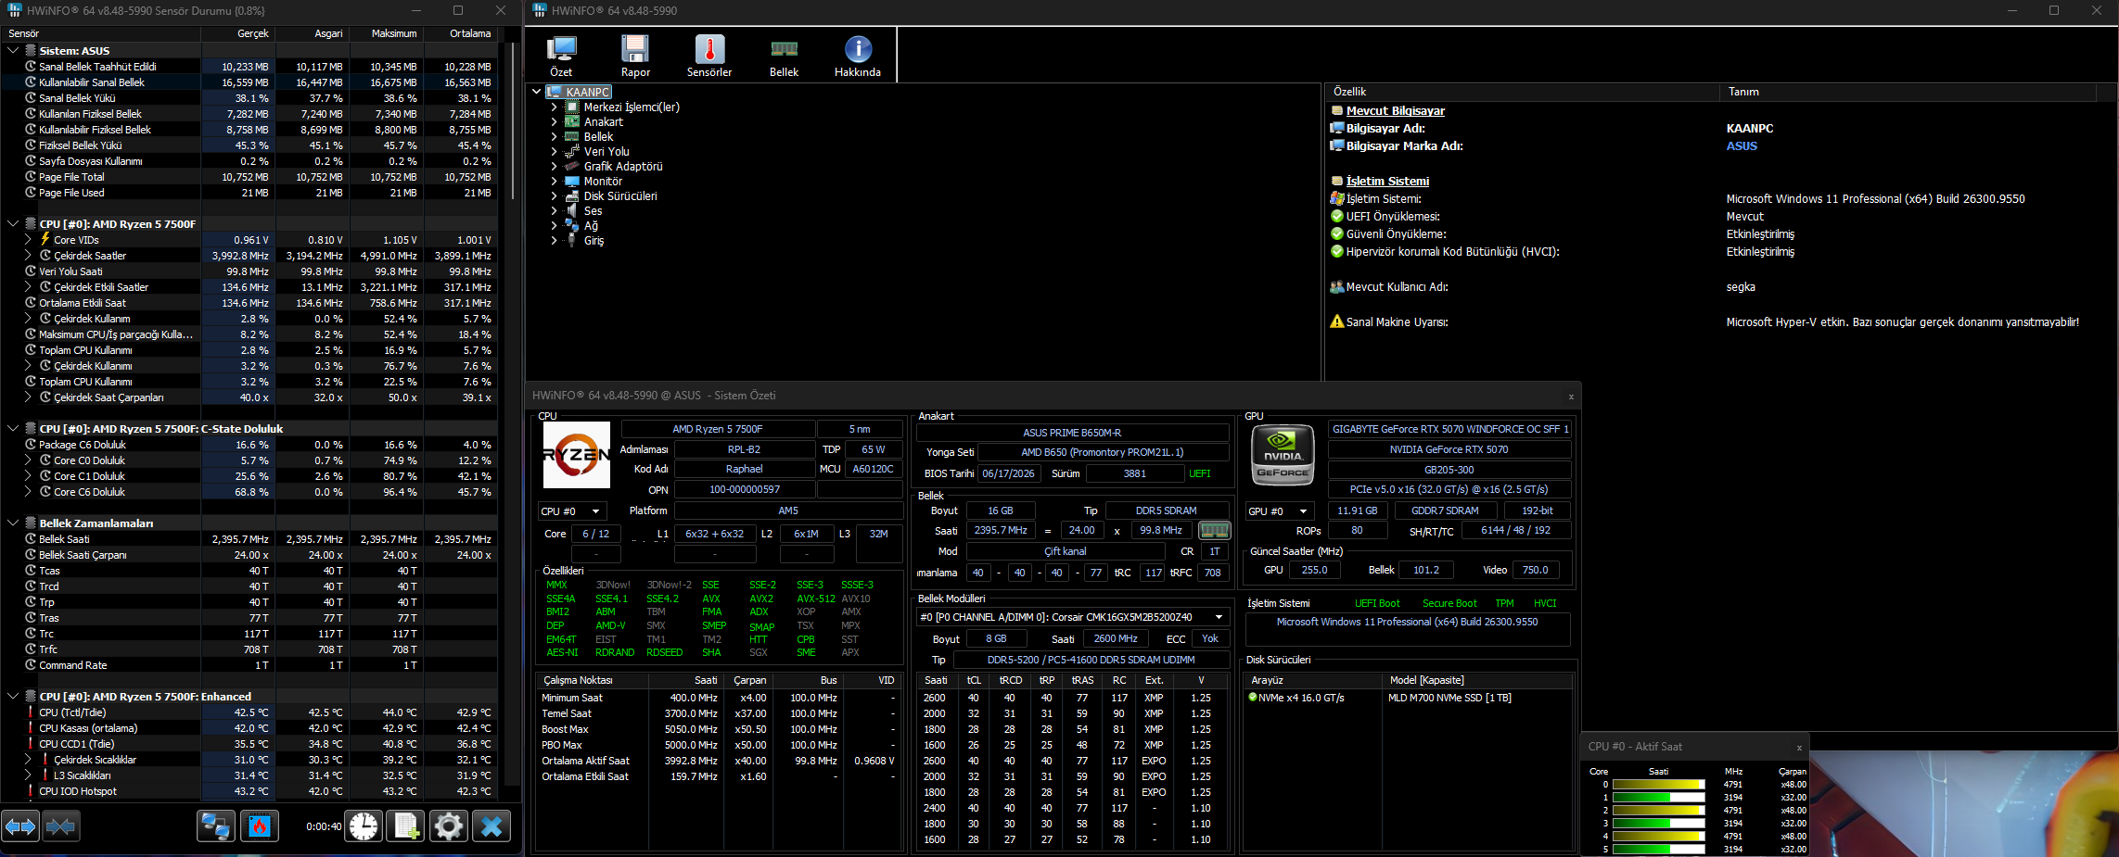Click the green memory chip icon beside 99.8 MHz
The width and height of the screenshot is (2119, 857).
tap(1214, 530)
